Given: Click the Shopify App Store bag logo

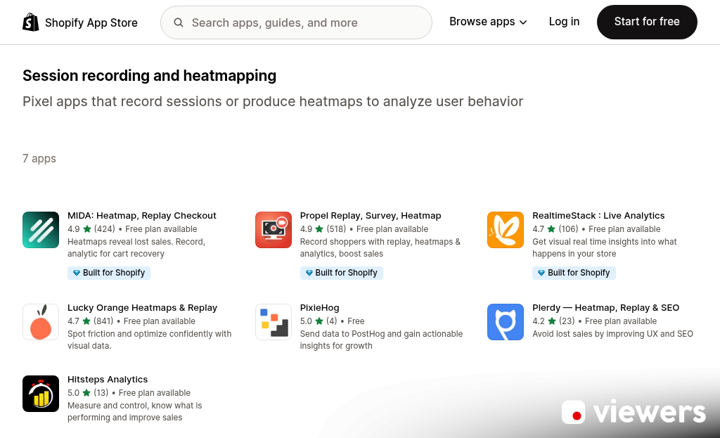Looking at the screenshot, I should click(x=30, y=22).
